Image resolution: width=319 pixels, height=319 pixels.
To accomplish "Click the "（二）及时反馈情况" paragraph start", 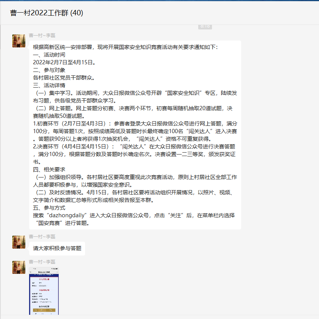I will click(58, 192).
